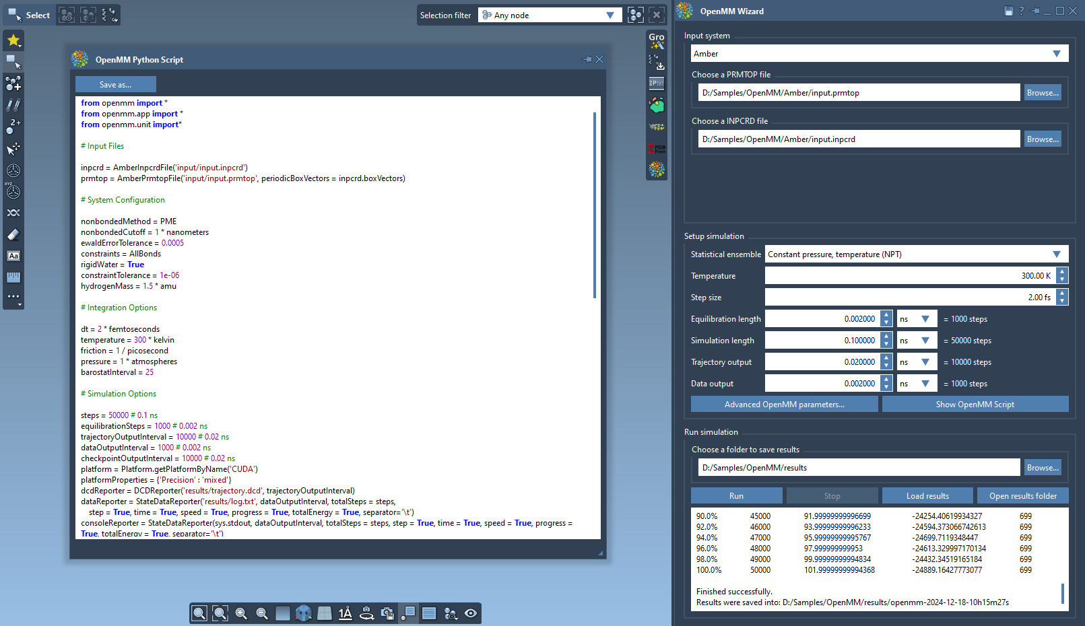Select the ruler measurement tool
This screenshot has width=1085, height=626.
point(13,277)
